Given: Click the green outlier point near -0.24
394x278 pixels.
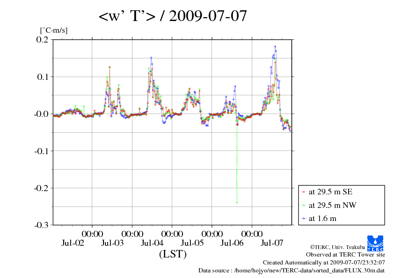Looking at the screenshot, I should 237,202.
